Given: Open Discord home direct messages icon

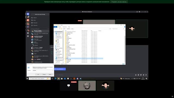Looking at the screenshot, I should click(28, 14).
